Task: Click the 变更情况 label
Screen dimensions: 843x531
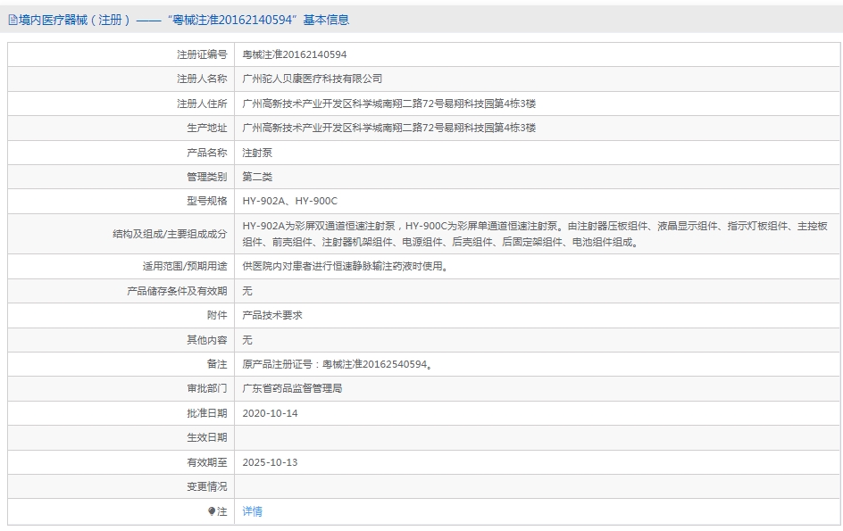Action: pyautogui.click(x=207, y=487)
